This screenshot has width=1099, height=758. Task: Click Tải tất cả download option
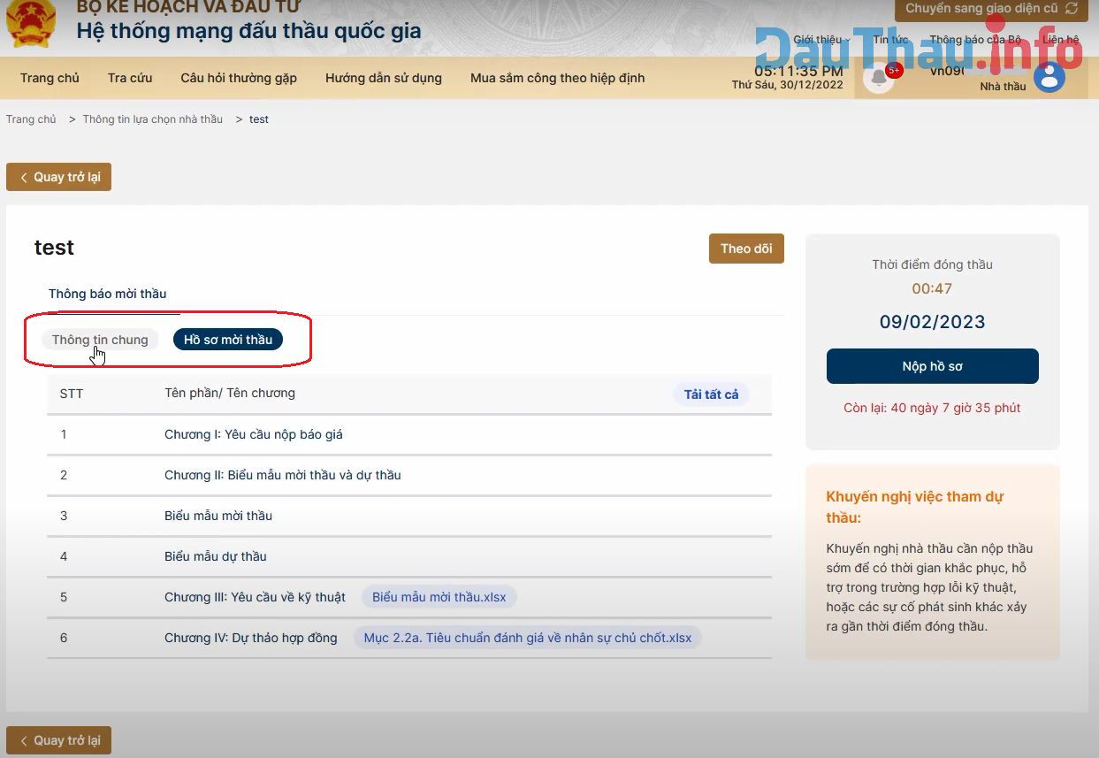click(x=711, y=394)
